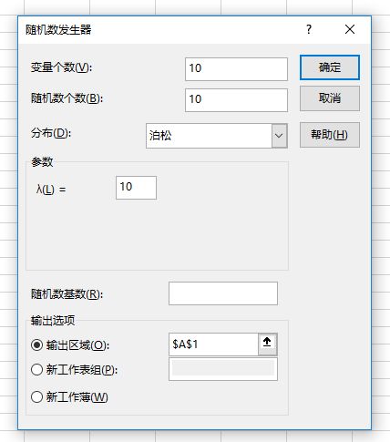Click the λ parameter input box
Screen dimensions: 390x442
click(x=136, y=188)
